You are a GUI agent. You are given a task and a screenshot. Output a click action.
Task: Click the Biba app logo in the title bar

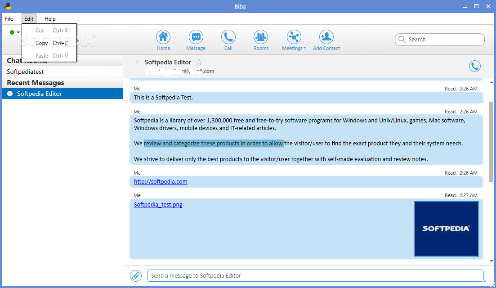click(8, 6)
